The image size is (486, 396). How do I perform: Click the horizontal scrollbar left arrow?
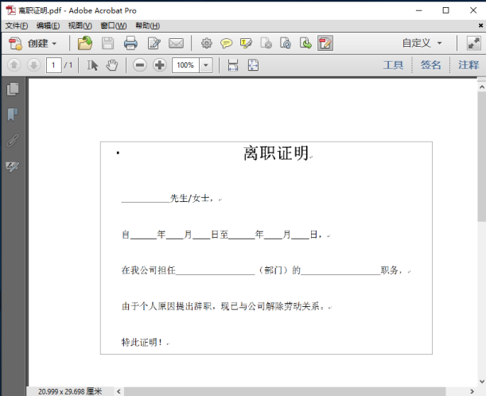click(119, 392)
